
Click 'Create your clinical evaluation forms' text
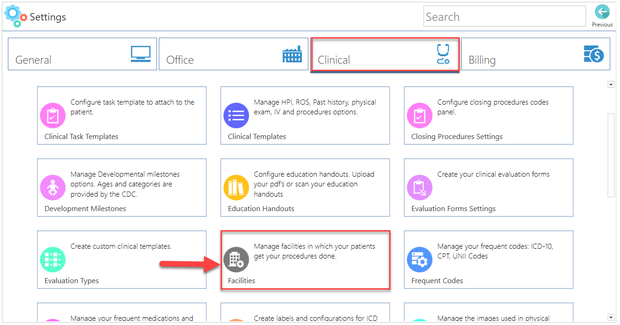(493, 174)
